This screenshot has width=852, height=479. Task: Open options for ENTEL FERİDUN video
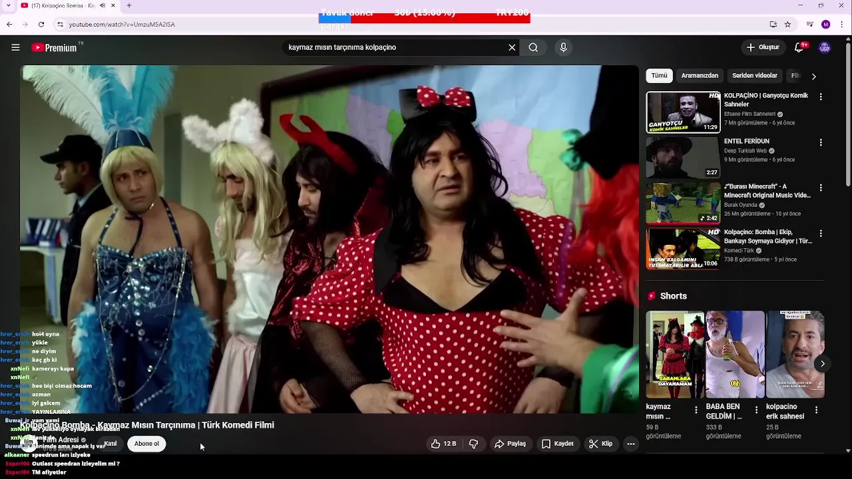821,142
